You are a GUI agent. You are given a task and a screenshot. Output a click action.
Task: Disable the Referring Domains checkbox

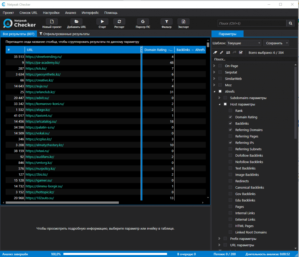pos(230,130)
